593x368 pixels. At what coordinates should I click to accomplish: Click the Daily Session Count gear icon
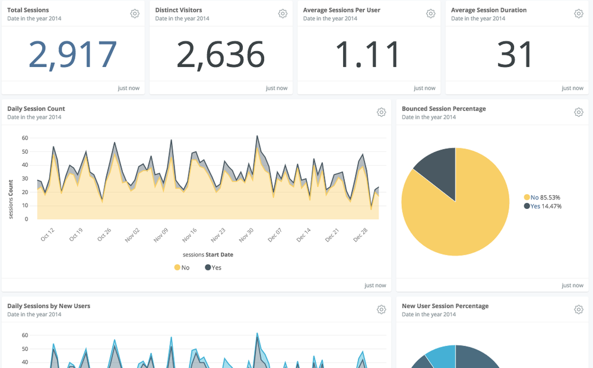pos(381,112)
